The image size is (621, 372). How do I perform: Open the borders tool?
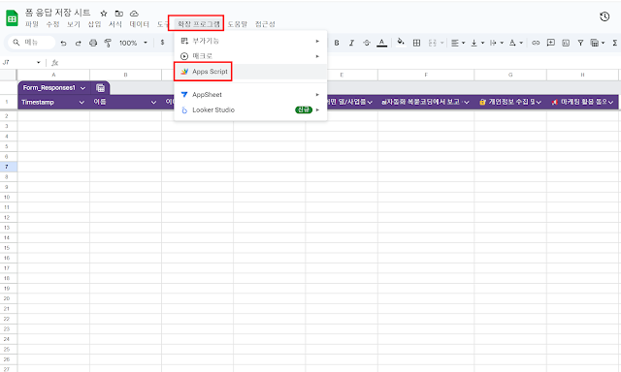[x=416, y=43]
